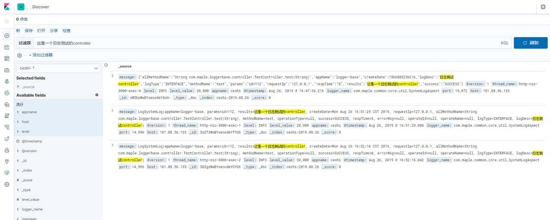Open filter options gear beside 添加过滤器
Screen dimensions: 550x220
19,55
